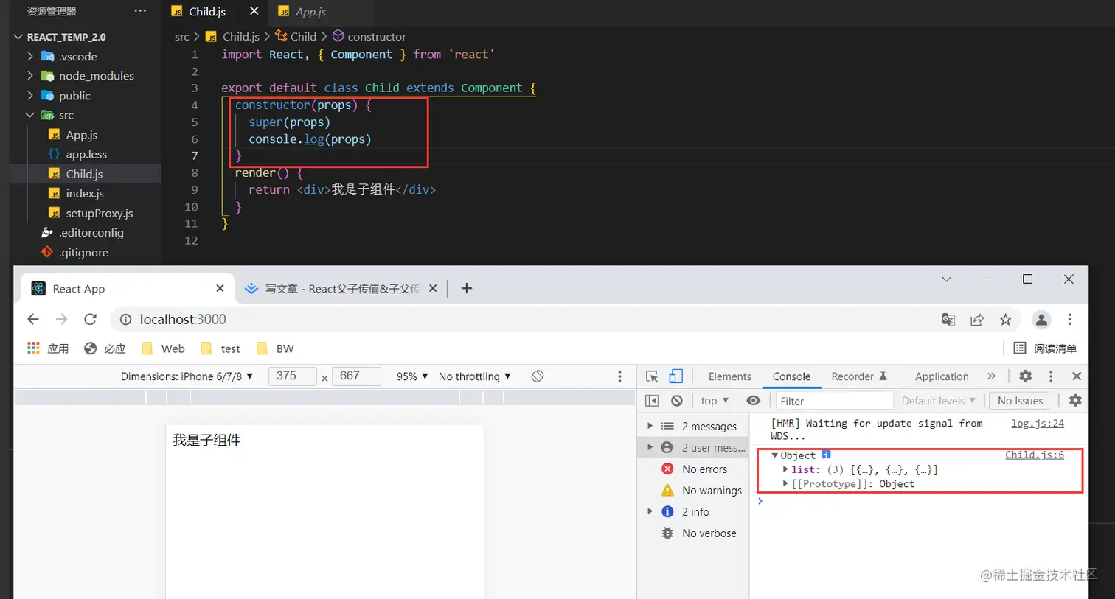The image size is (1115, 599).
Task: Open the 必应 bookmark
Action: (x=105, y=348)
